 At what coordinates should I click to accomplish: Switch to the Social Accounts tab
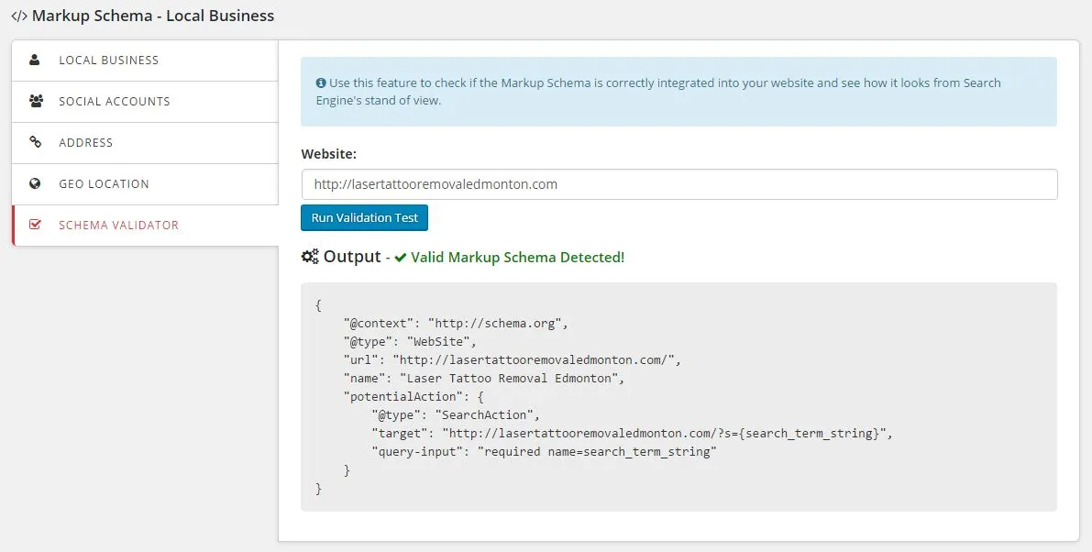tap(145, 102)
